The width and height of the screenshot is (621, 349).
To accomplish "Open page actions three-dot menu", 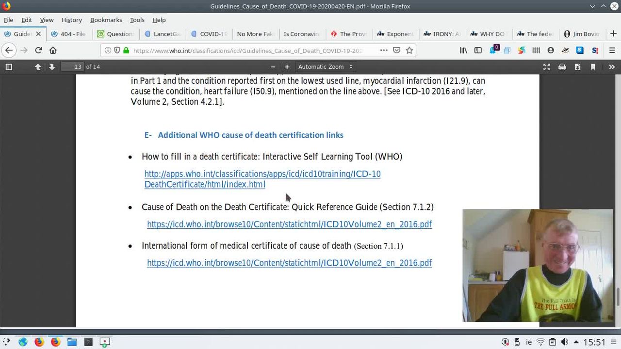I will [x=384, y=50].
